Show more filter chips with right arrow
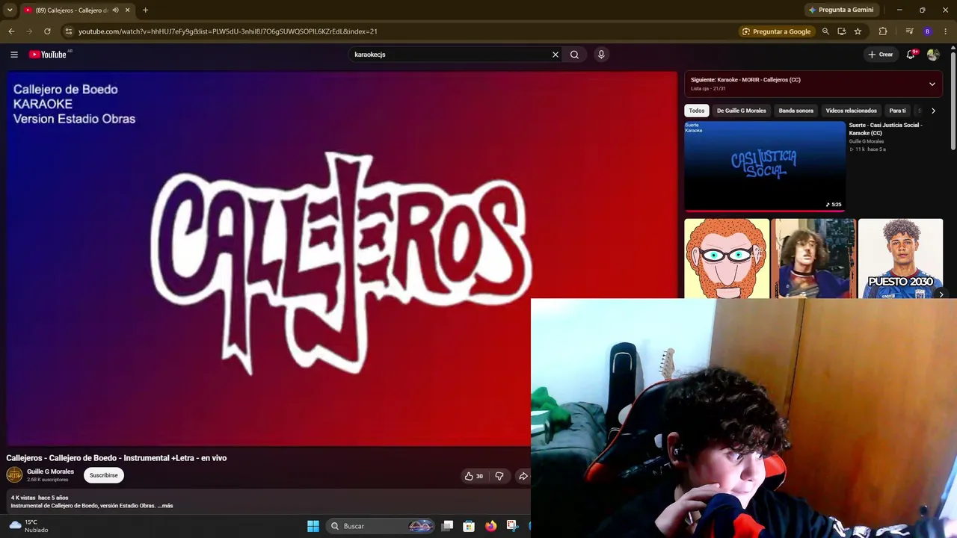 pyautogui.click(x=933, y=111)
